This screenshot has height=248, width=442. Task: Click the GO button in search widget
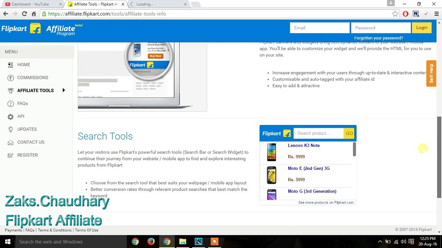coord(349,134)
